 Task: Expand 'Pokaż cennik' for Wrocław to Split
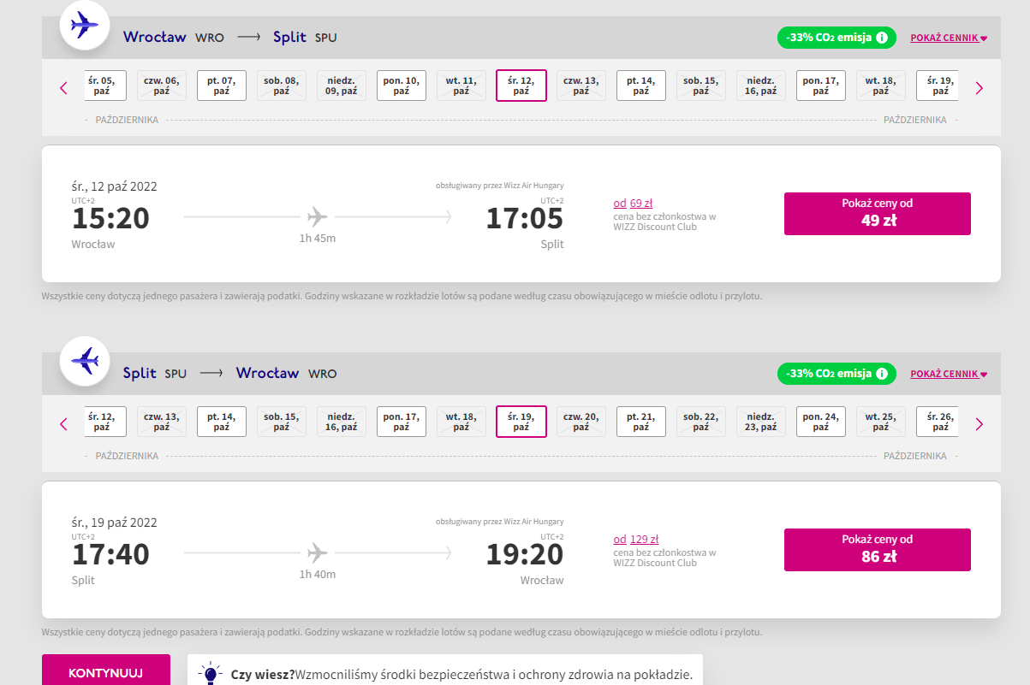(949, 38)
